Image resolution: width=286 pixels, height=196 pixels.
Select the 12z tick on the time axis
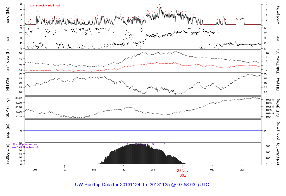[x=65, y=169]
